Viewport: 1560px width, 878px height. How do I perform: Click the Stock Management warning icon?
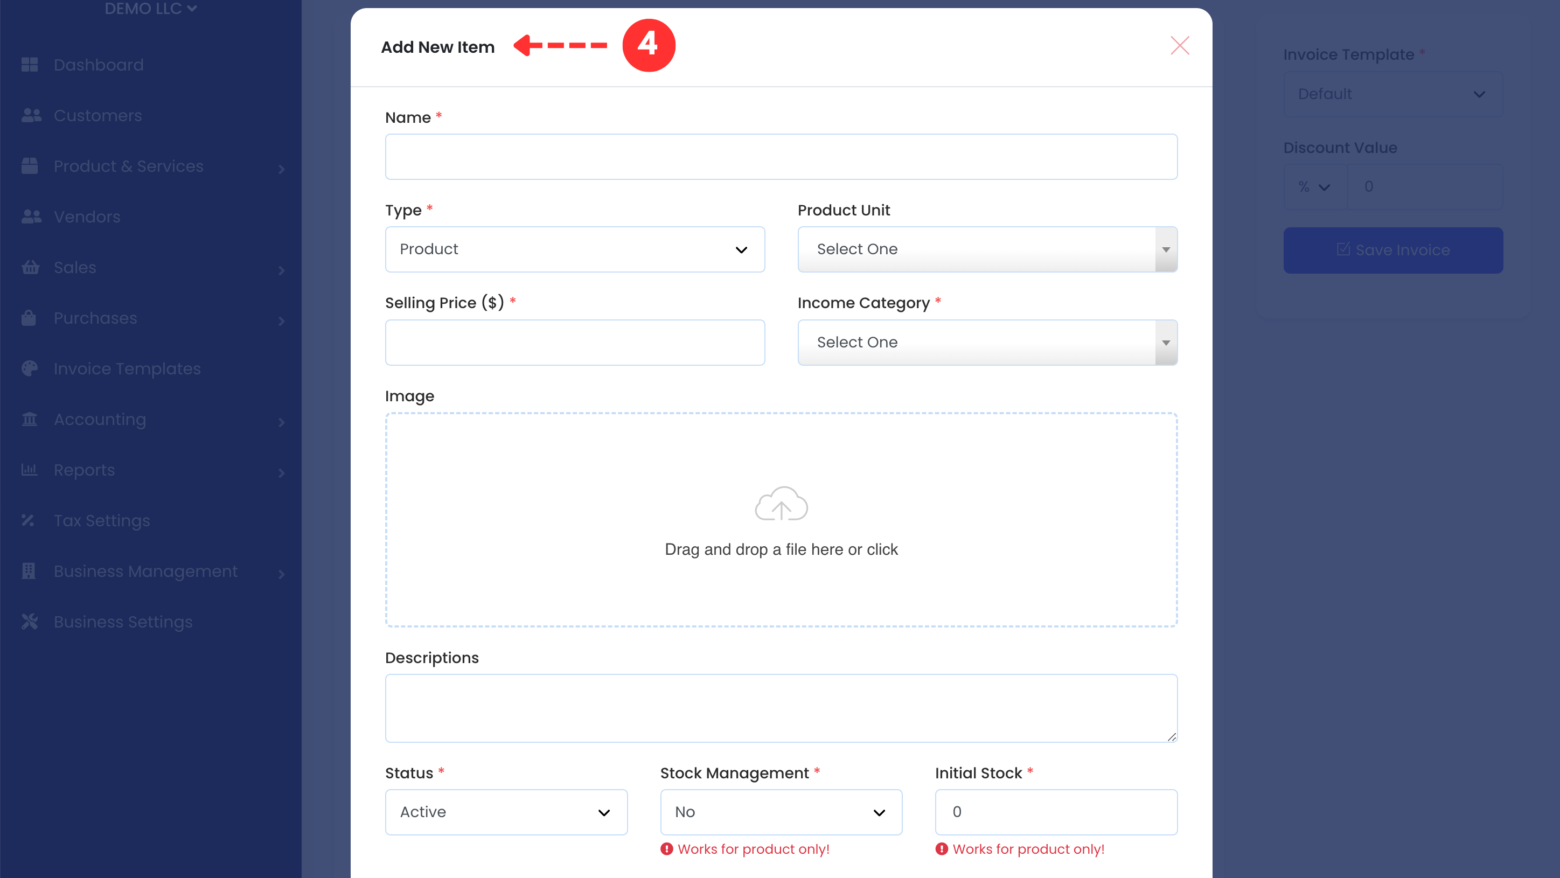tap(666, 849)
